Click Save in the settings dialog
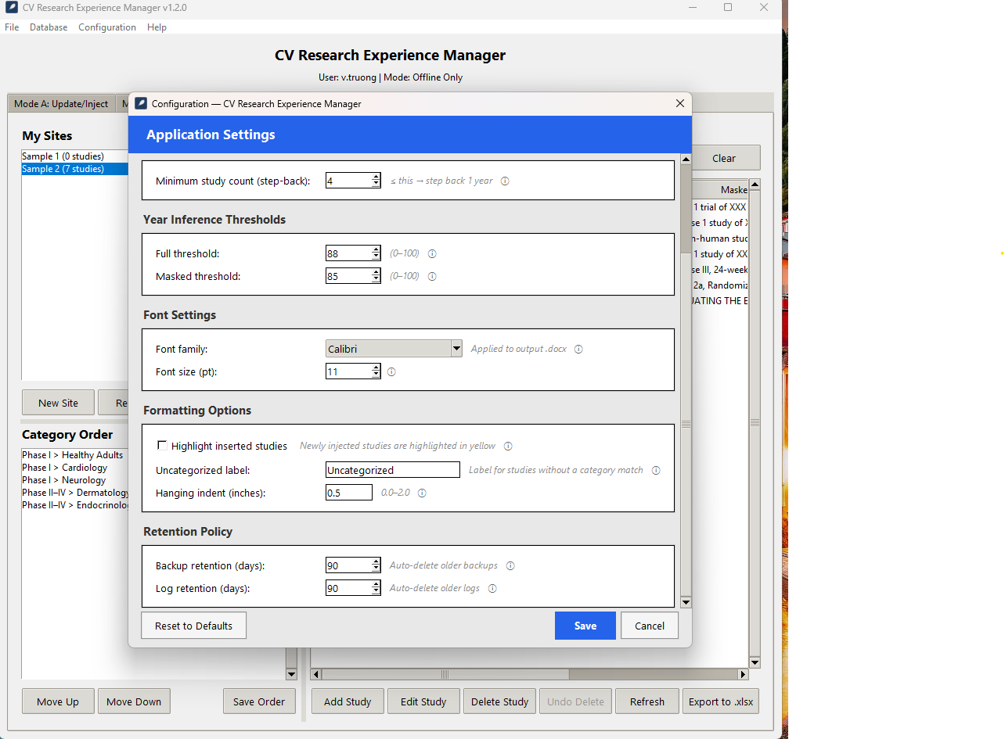Image resolution: width=1005 pixels, height=739 pixels. tap(585, 626)
